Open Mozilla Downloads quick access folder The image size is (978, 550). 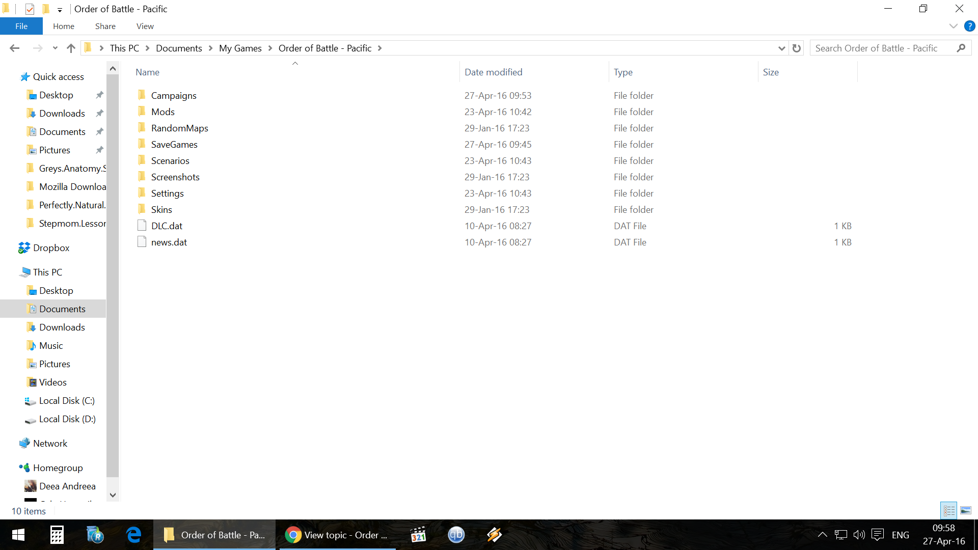coord(72,186)
